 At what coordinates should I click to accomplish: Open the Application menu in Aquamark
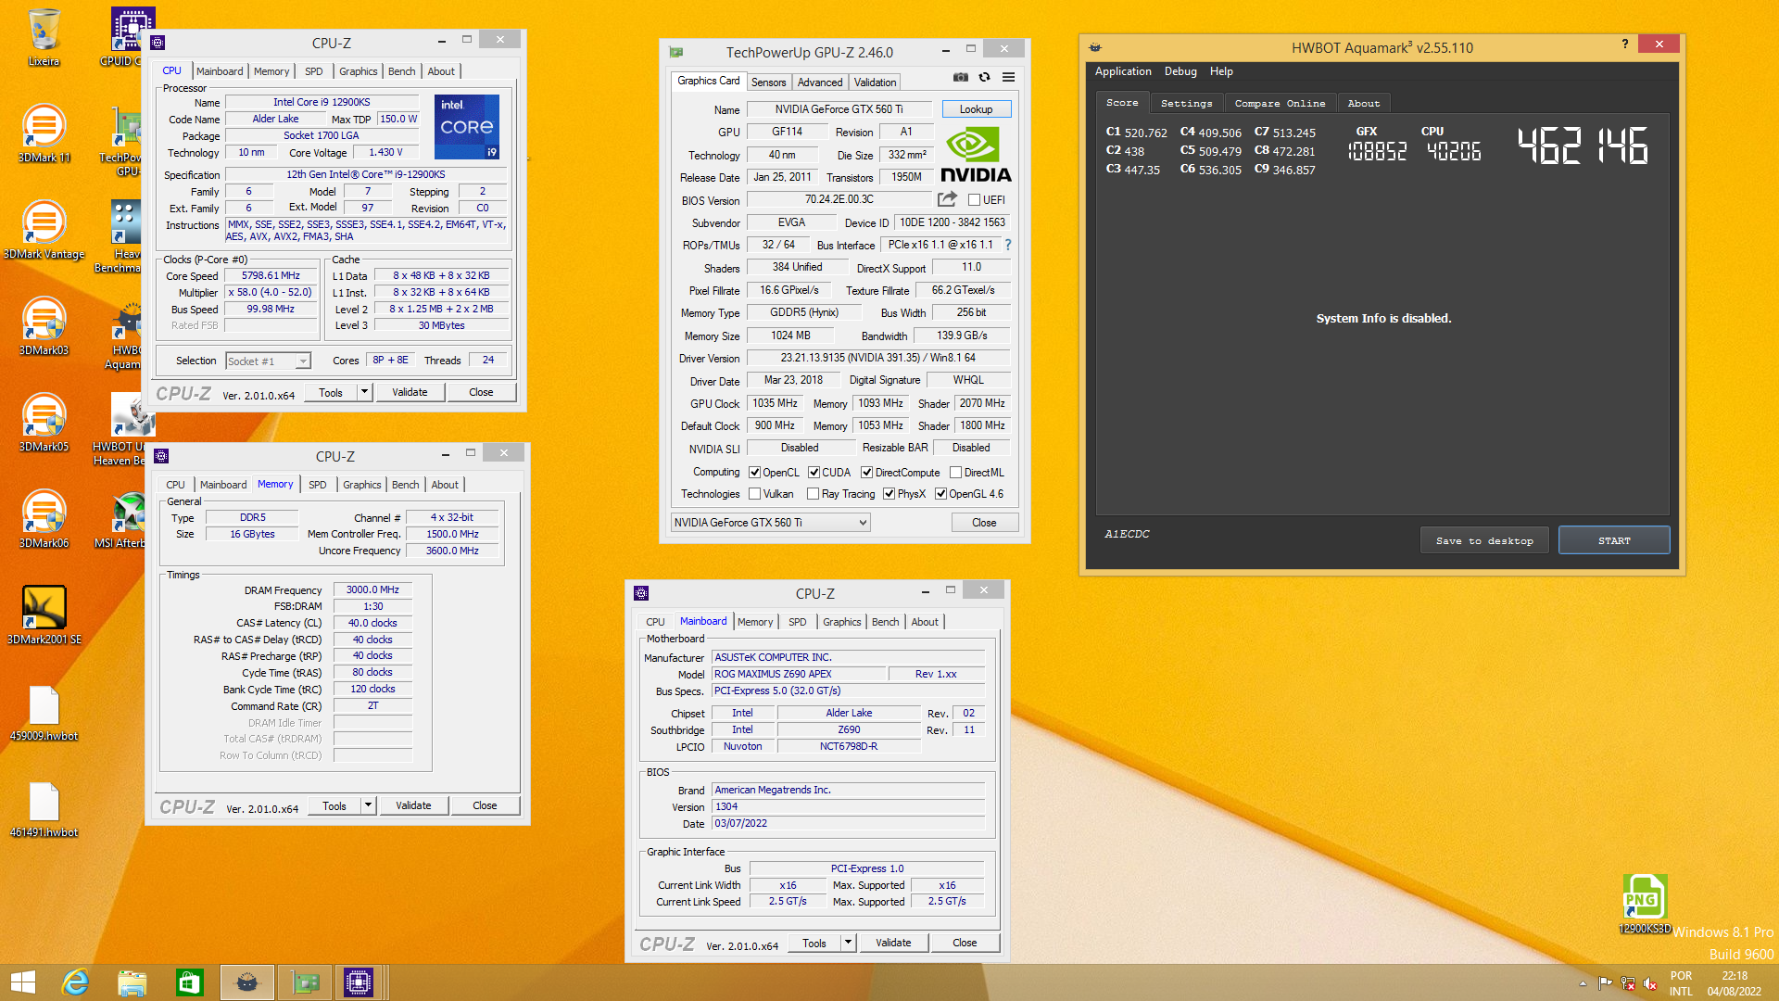(x=1123, y=71)
